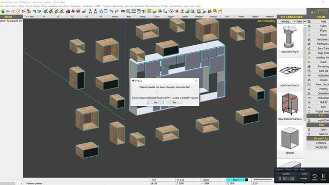Open the Rendering menu
The width and height of the screenshot is (329, 185).
[x=118, y=6]
